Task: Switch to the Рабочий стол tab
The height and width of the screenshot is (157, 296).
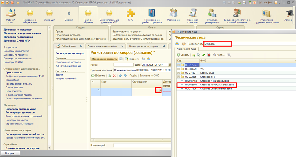Action: pyautogui.click(x=68, y=46)
